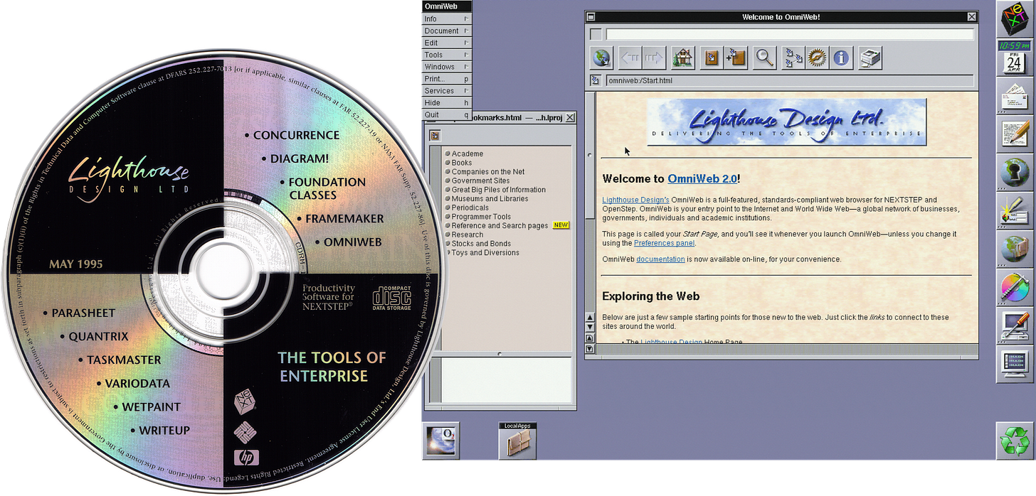Open the monitor with screwdriver Preferences dock icon
1036x496 pixels.
(x=1015, y=326)
